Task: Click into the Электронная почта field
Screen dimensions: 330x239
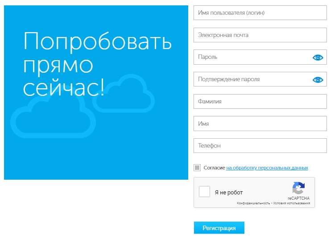Action: pos(260,35)
